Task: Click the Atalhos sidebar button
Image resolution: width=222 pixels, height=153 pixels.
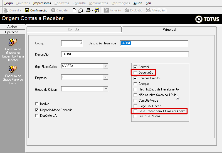Action: point(13,27)
